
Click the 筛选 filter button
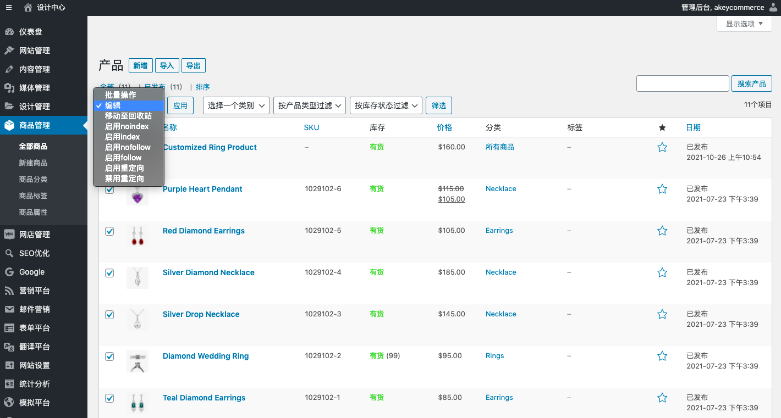[x=439, y=105]
